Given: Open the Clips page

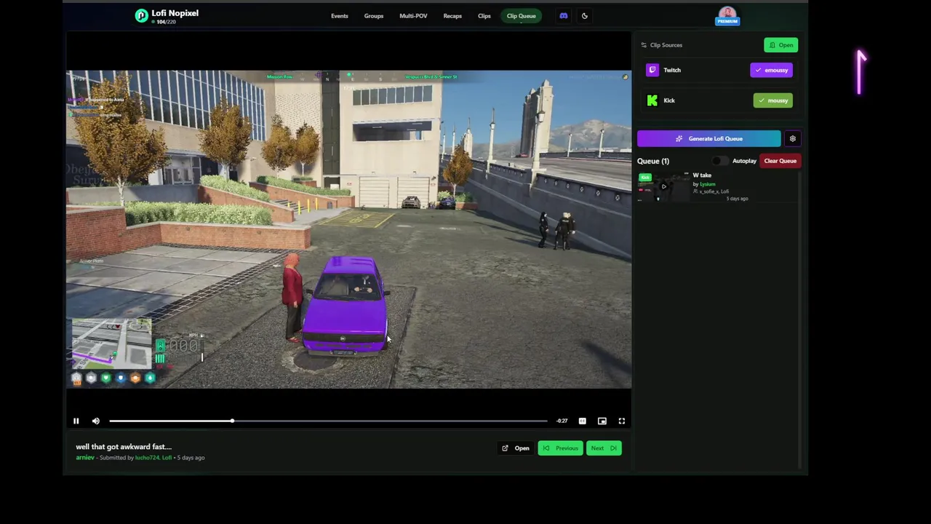Looking at the screenshot, I should click(484, 15).
